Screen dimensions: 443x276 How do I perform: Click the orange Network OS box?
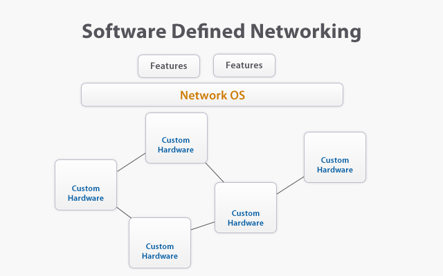pyautogui.click(x=213, y=95)
